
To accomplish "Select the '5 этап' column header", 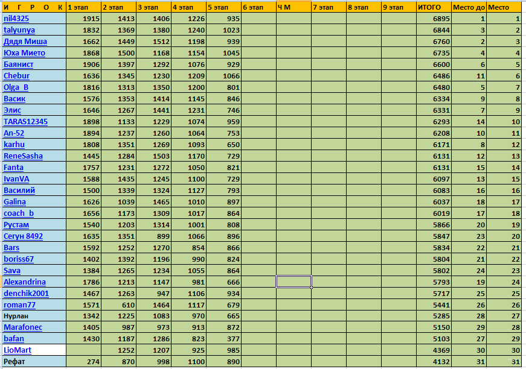I will coord(224,7).
